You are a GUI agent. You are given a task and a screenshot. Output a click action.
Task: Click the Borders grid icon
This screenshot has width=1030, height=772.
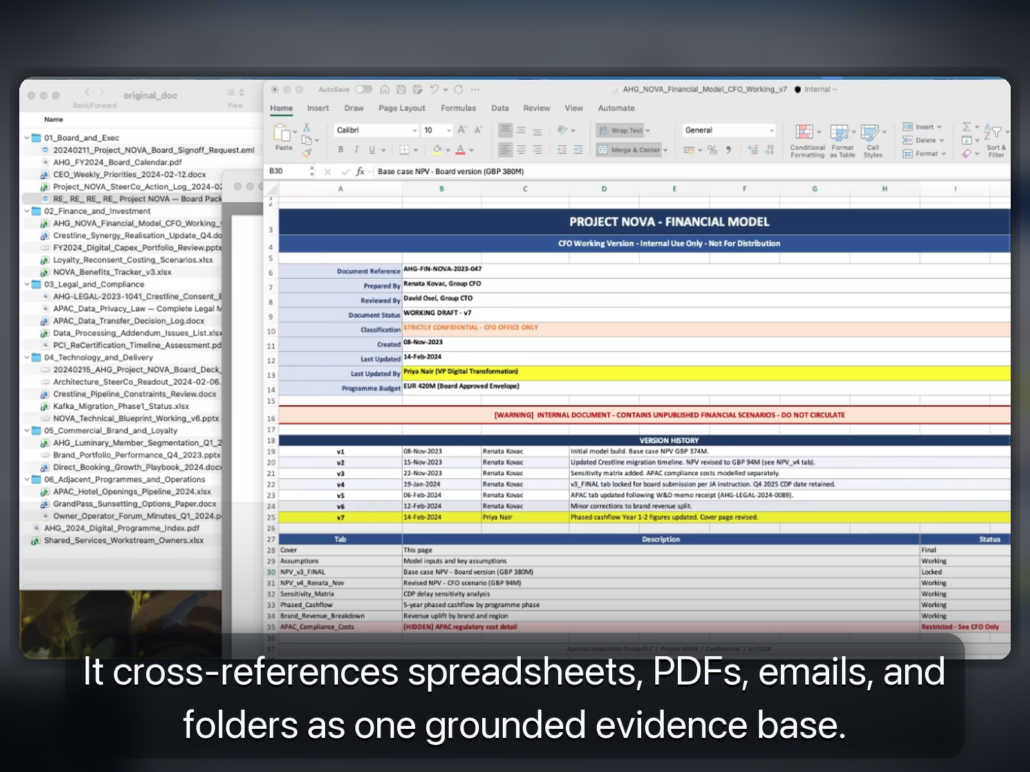tap(404, 149)
